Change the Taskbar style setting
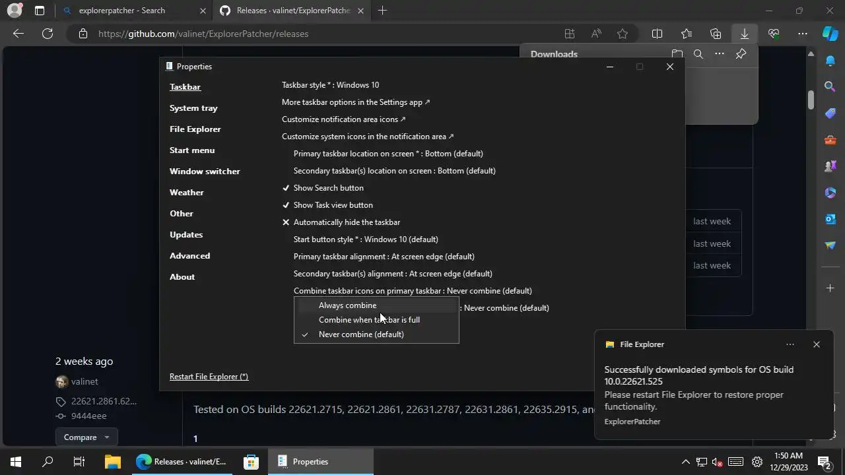The image size is (845, 475). point(330,85)
